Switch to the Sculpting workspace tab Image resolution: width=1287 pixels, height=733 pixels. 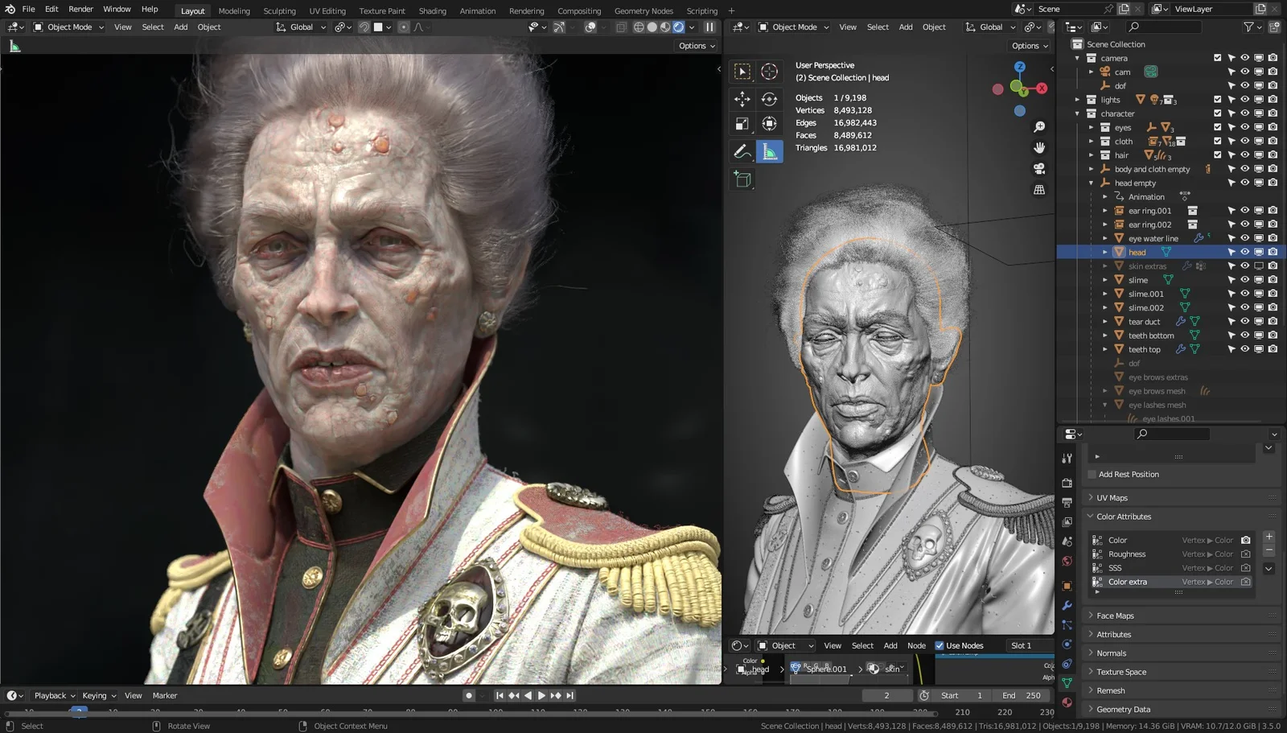tap(279, 10)
